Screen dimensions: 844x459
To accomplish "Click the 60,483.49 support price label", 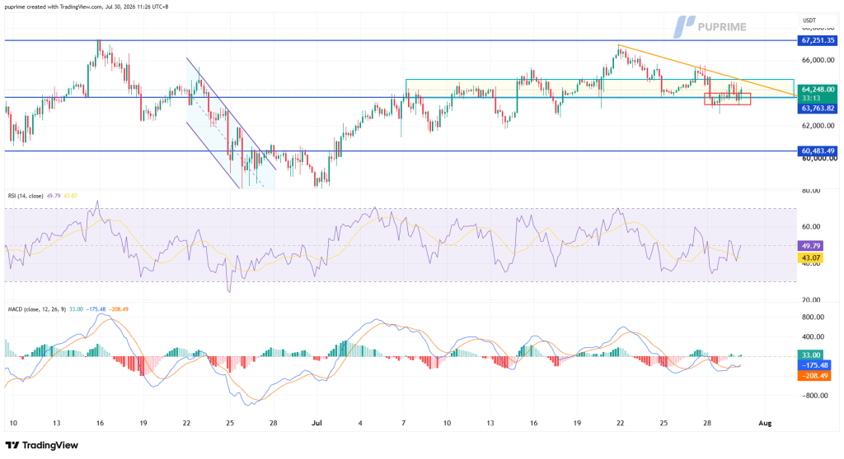I will point(818,151).
